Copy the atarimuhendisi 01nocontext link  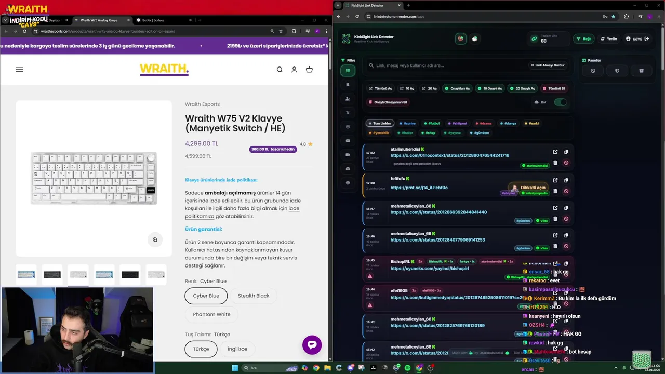point(566,152)
